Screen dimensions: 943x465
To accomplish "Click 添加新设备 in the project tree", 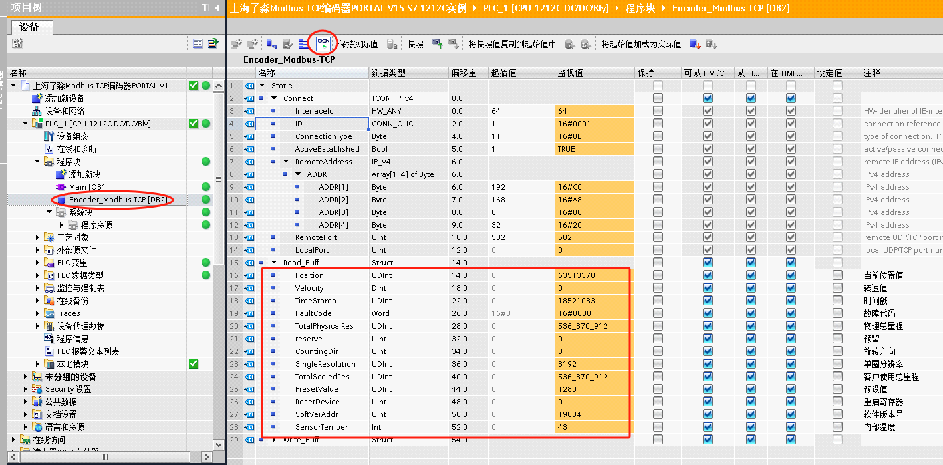I will tap(65, 98).
